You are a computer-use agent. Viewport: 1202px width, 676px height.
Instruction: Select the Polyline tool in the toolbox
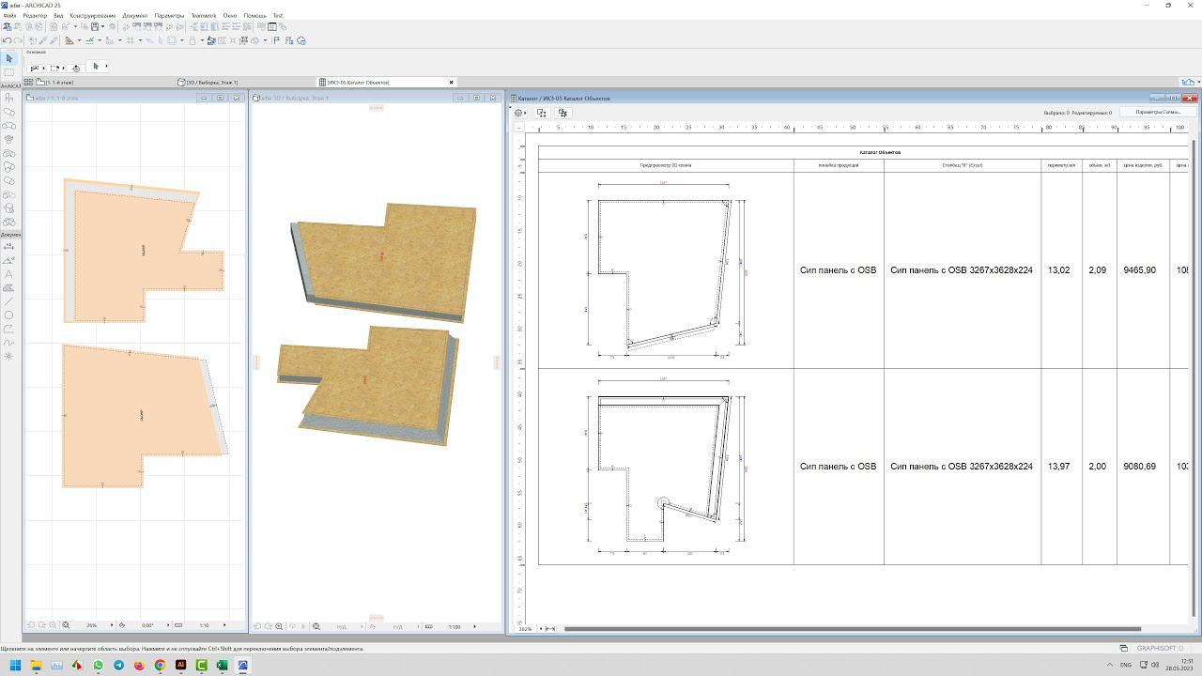click(9, 329)
